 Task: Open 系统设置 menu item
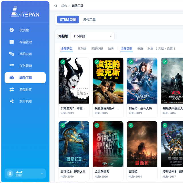(25, 54)
